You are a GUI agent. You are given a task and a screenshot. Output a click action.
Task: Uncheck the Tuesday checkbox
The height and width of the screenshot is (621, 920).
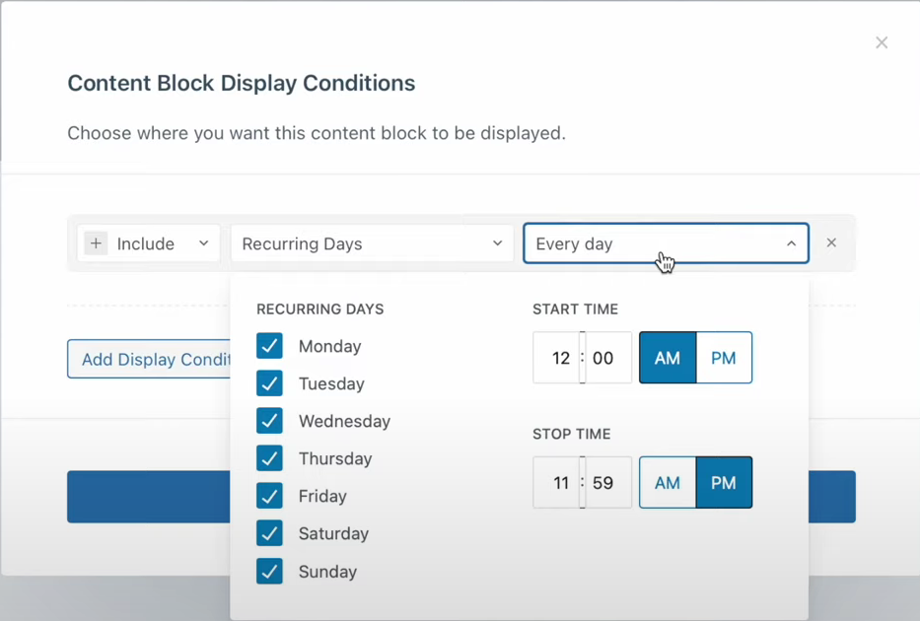(x=269, y=383)
